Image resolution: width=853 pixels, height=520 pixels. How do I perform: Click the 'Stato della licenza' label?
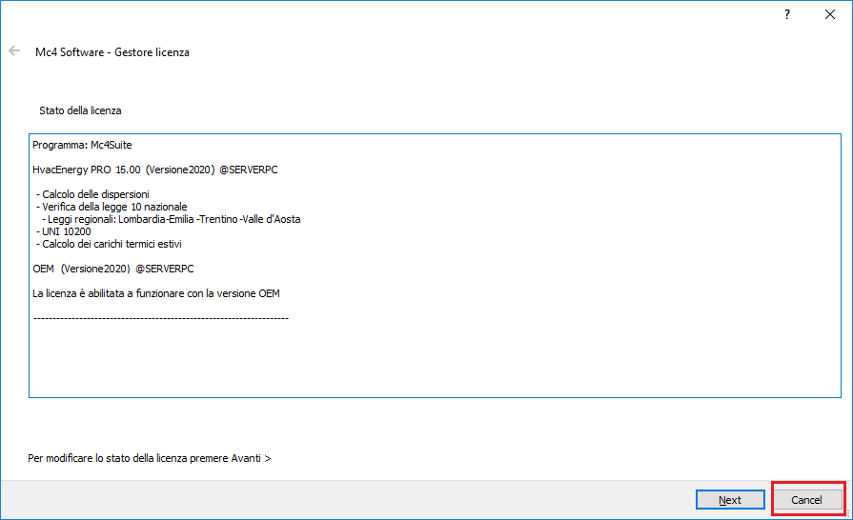click(80, 110)
